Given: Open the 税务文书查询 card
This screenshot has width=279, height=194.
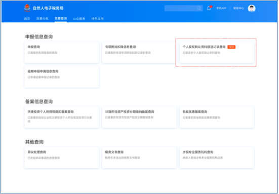Looking at the screenshot, I should tap(139, 158).
